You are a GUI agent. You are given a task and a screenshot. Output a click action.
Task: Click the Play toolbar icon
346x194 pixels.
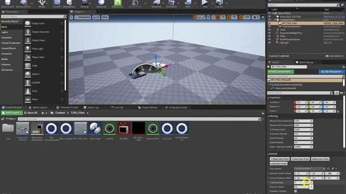[205, 3]
